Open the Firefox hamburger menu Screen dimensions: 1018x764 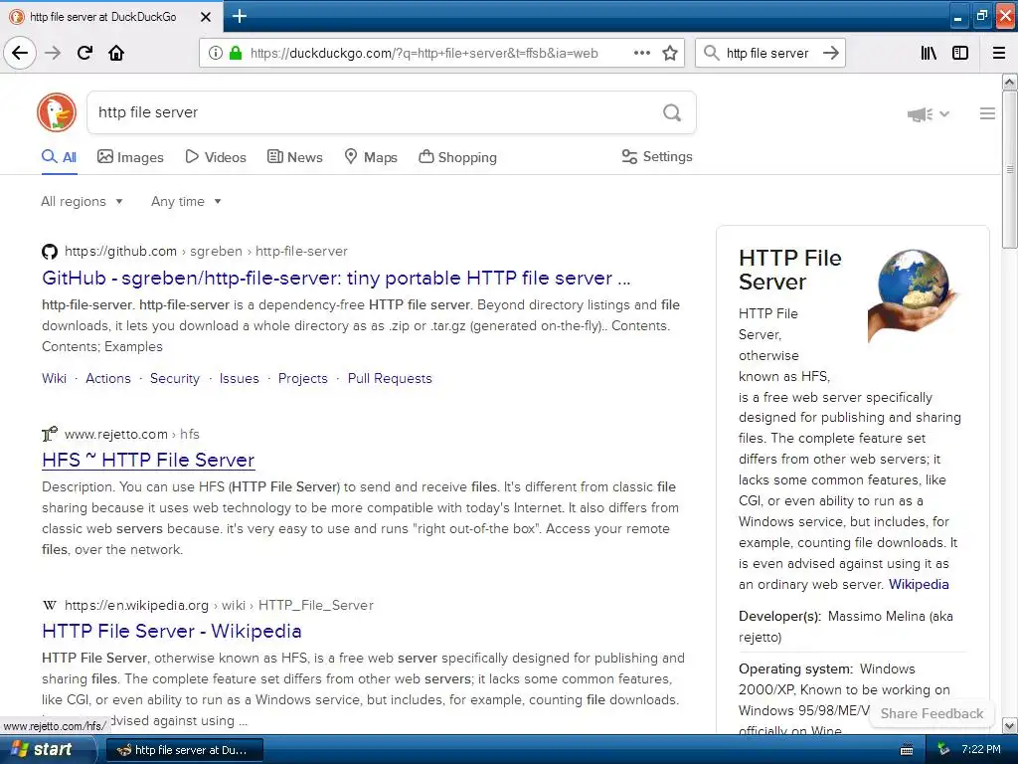[x=999, y=53]
